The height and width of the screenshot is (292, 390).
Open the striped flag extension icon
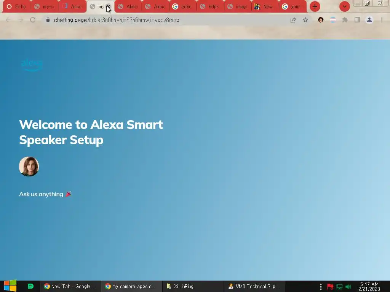333,20
